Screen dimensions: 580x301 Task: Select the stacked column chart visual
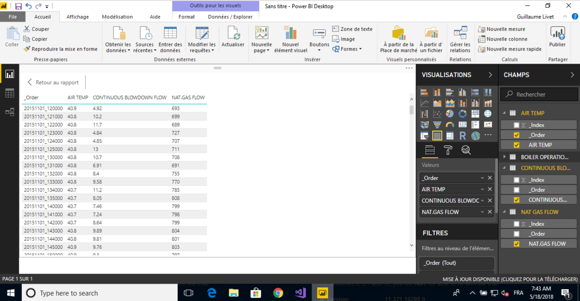tap(437, 92)
